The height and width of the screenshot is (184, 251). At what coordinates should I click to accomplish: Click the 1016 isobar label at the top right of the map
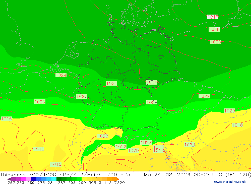(x=213, y=17)
